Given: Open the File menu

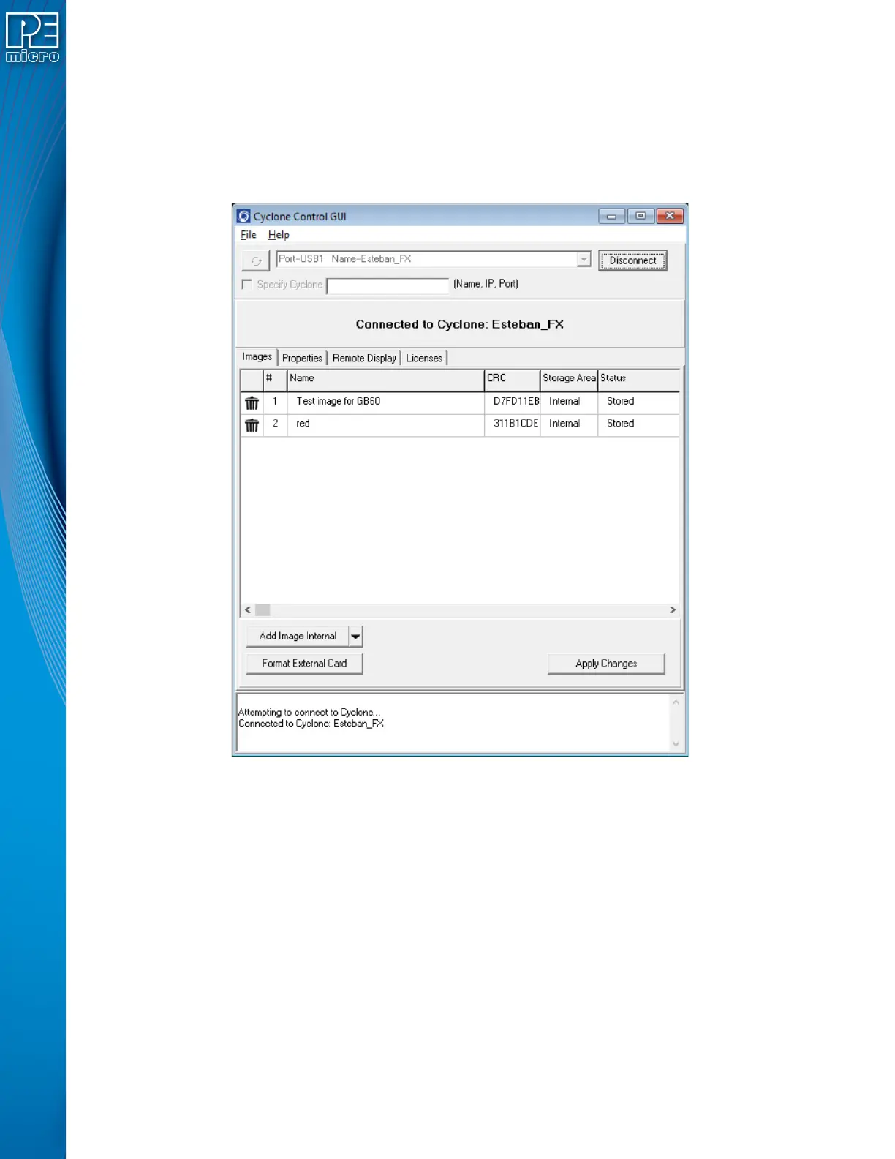Looking at the screenshot, I should pos(249,235).
